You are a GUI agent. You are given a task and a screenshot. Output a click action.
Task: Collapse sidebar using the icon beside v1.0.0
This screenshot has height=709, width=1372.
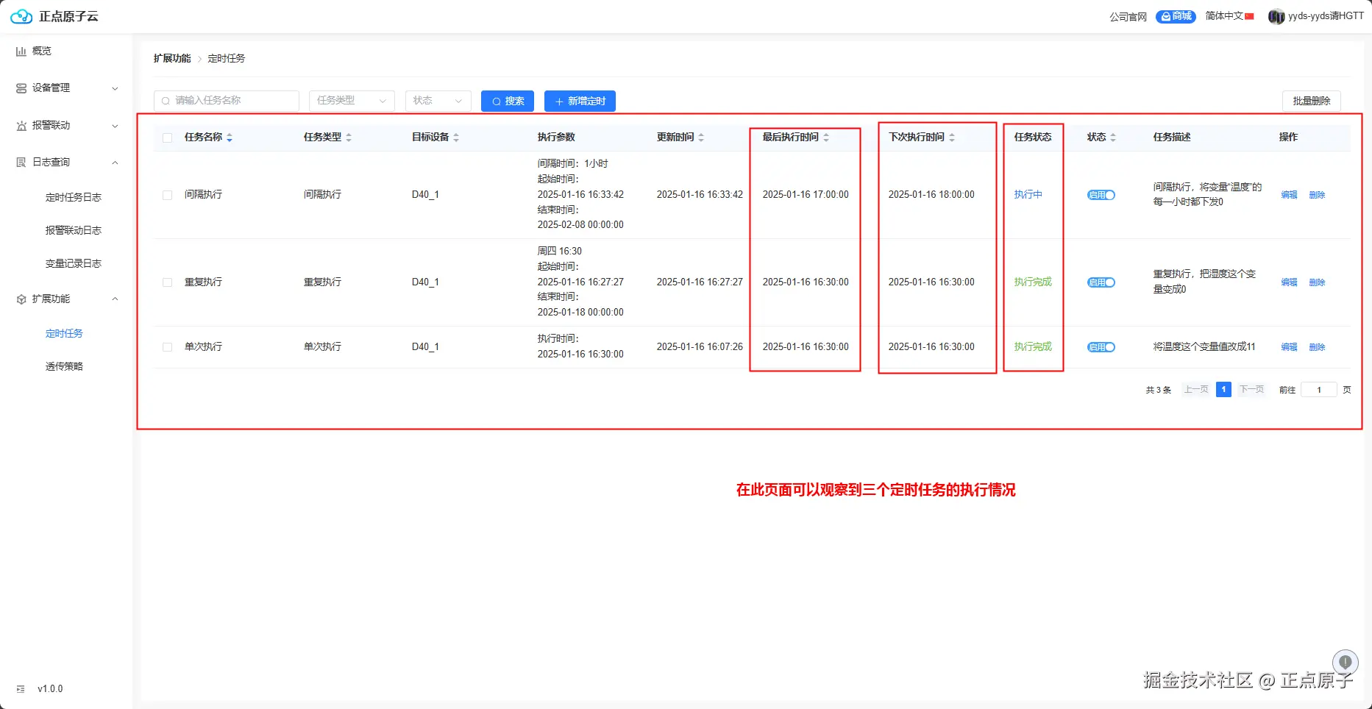tap(21, 689)
